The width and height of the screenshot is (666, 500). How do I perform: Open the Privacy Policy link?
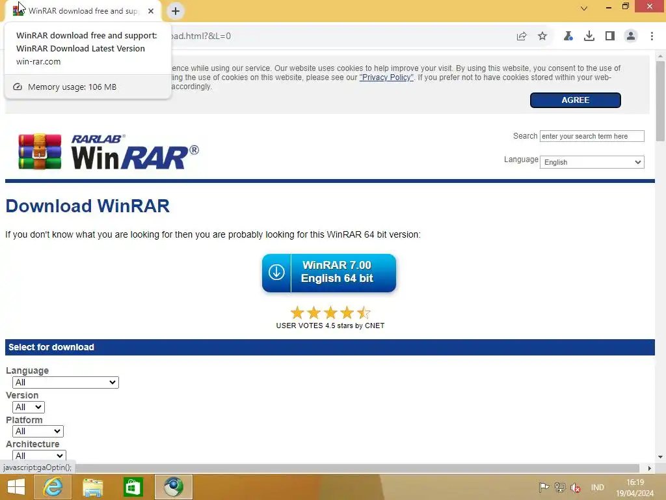[386, 77]
